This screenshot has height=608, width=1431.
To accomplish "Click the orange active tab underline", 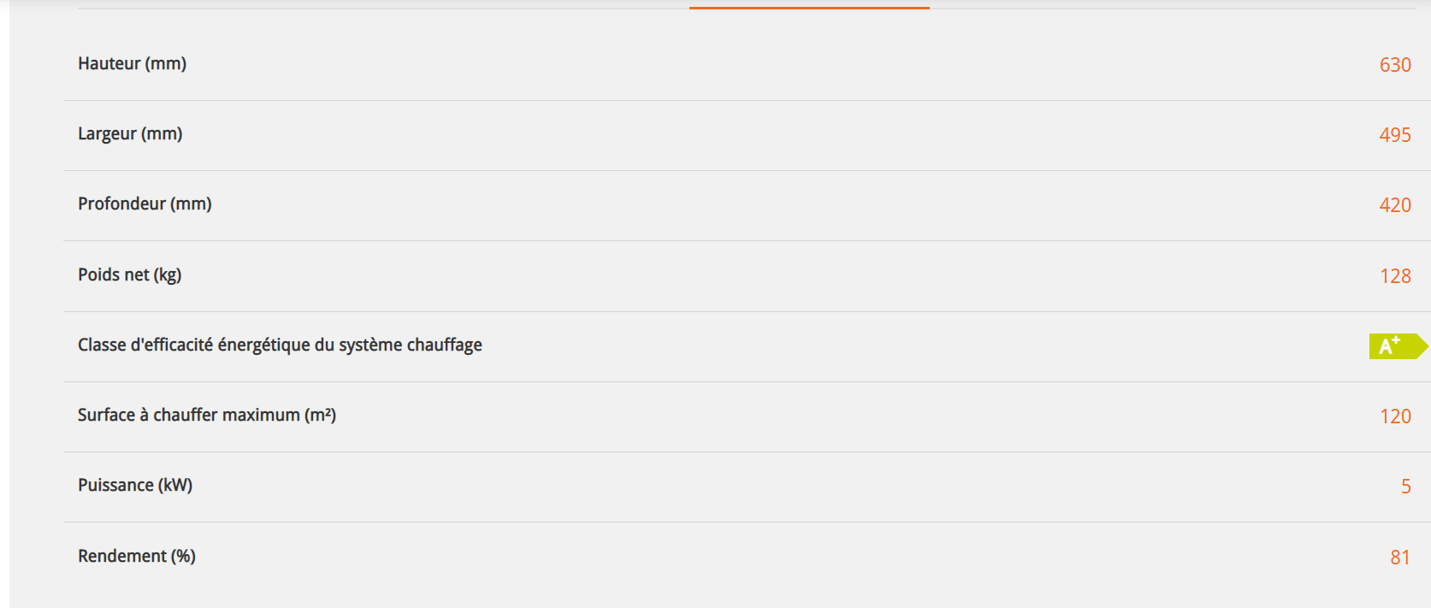I will click(x=809, y=8).
